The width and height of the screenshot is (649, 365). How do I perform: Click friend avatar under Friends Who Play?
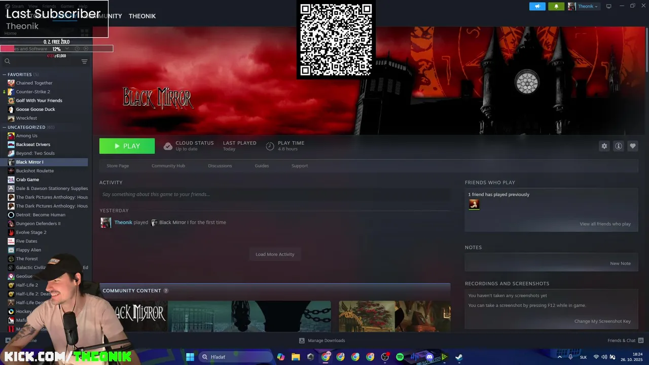click(x=474, y=204)
